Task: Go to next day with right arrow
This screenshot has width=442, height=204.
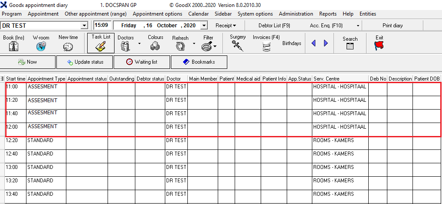Action: [326, 43]
